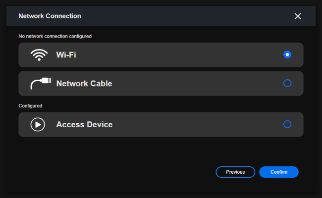
Task: Close the Network Connection dialog
Action: pyautogui.click(x=298, y=16)
